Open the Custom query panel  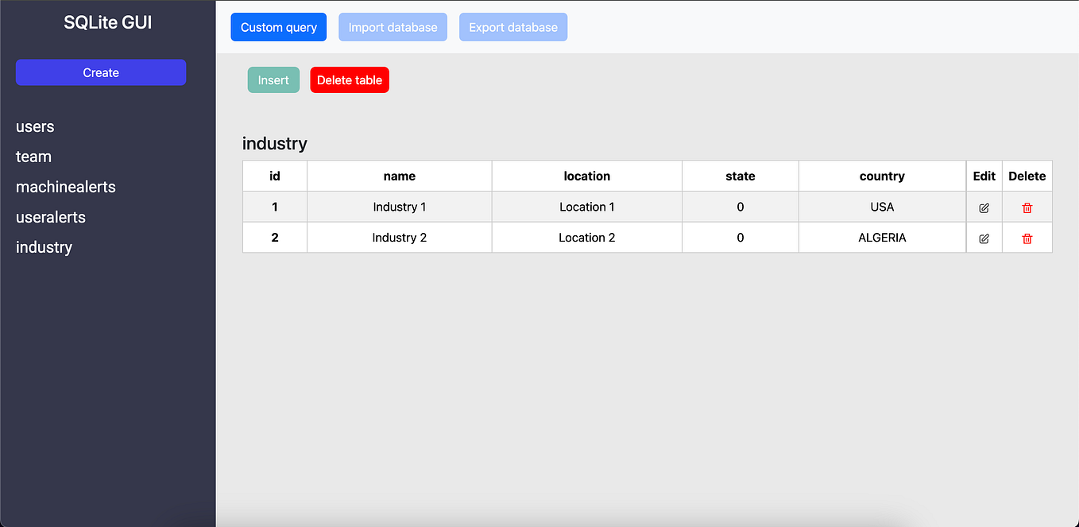point(278,26)
